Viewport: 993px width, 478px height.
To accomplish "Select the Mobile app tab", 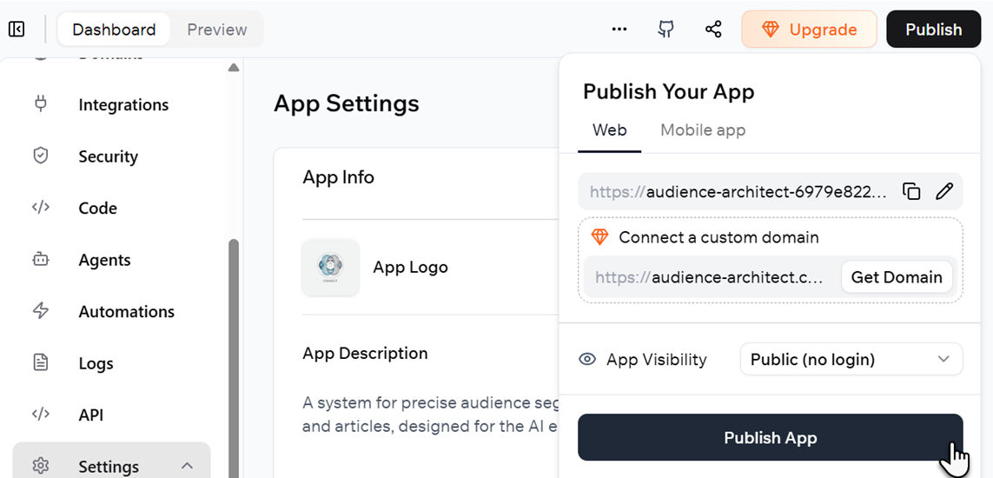I will click(702, 130).
